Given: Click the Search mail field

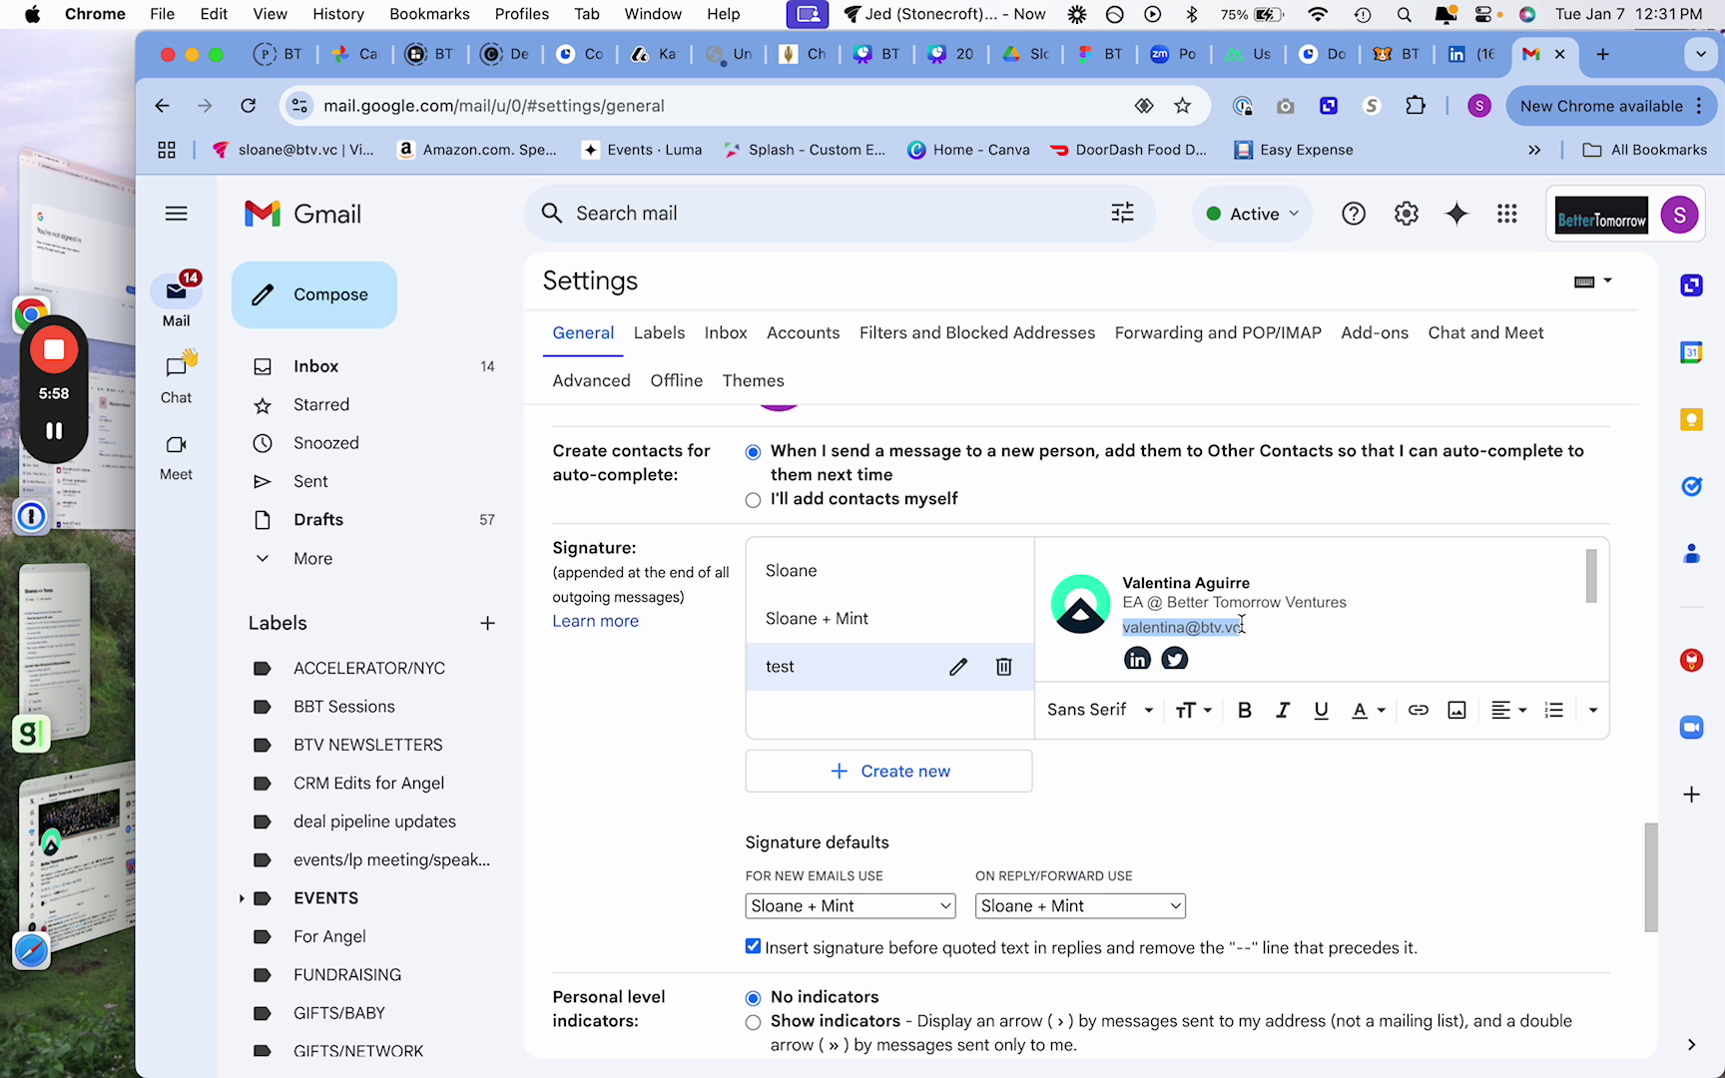Looking at the screenshot, I should (839, 214).
